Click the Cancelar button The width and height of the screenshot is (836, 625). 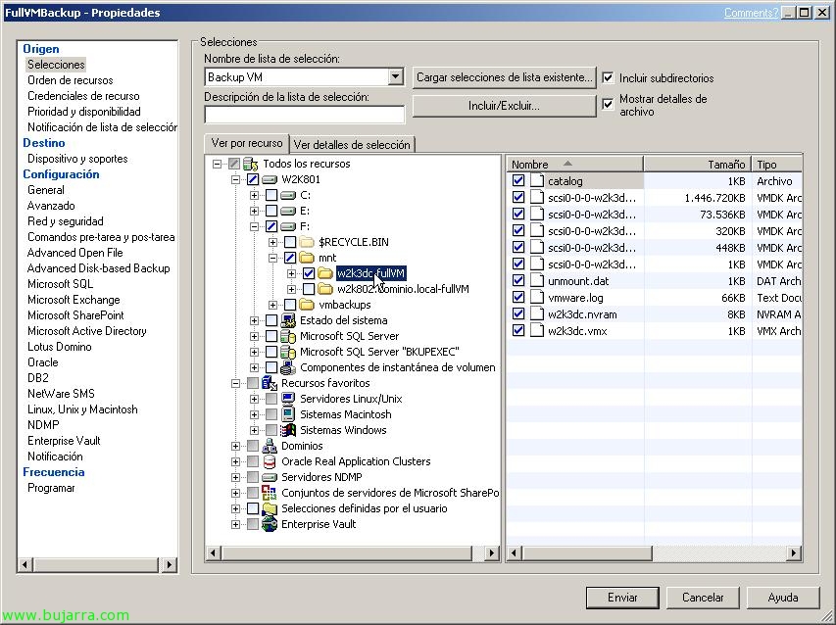coord(703,598)
